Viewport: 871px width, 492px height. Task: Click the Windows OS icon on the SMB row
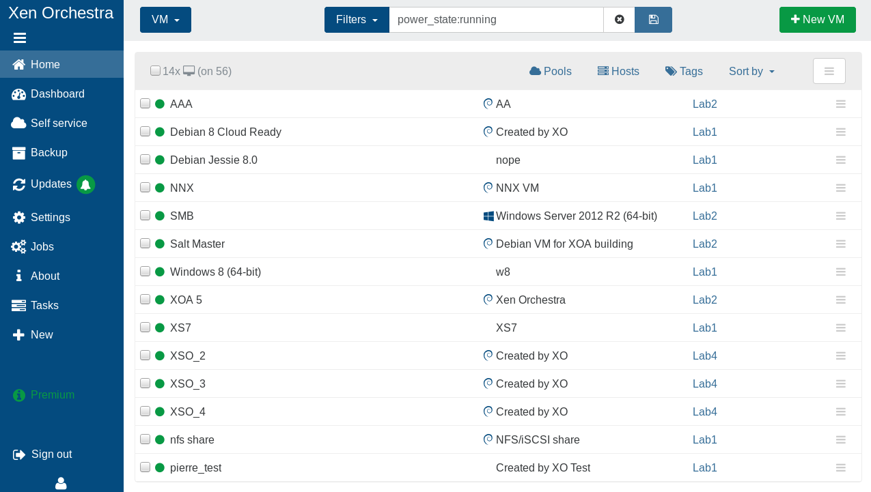tap(488, 216)
